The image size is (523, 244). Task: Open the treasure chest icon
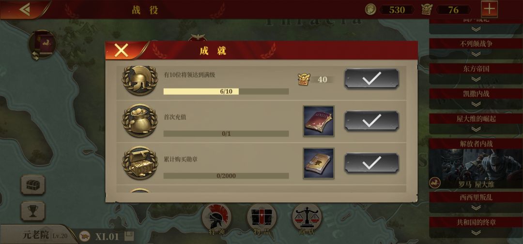click(33, 185)
